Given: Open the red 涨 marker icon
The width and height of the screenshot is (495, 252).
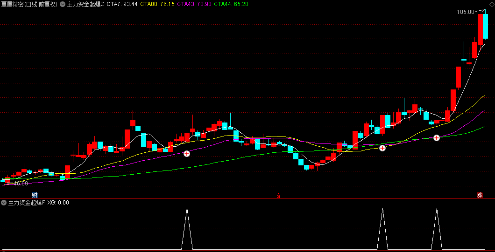Looking at the screenshot, I should point(480,195).
